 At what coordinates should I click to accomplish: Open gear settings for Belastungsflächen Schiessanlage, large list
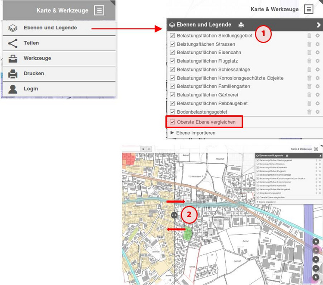(x=317, y=69)
